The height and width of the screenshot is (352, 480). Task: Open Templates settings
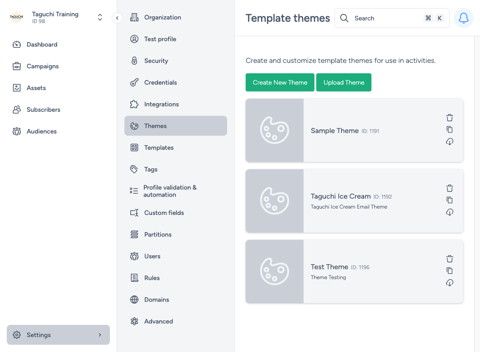pyautogui.click(x=176, y=147)
